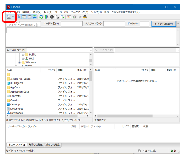Click the queue status clock icon
The image size is (184, 157).
click(x=139, y=151)
